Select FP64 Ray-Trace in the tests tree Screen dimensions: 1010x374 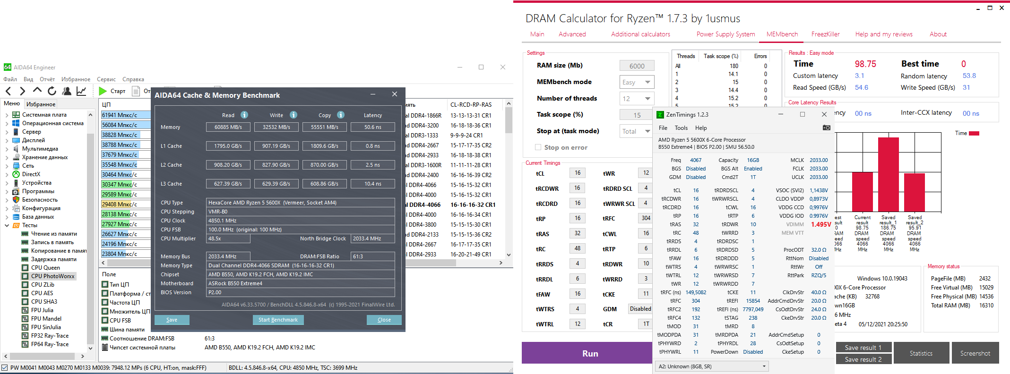tap(50, 344)
